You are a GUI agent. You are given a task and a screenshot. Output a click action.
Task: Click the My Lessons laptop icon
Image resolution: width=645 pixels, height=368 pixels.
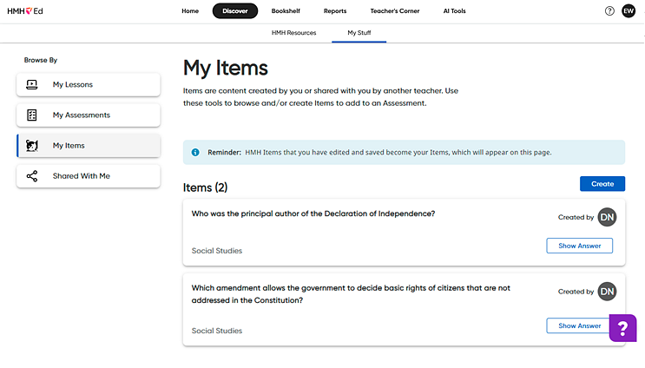tap(31, 85)
